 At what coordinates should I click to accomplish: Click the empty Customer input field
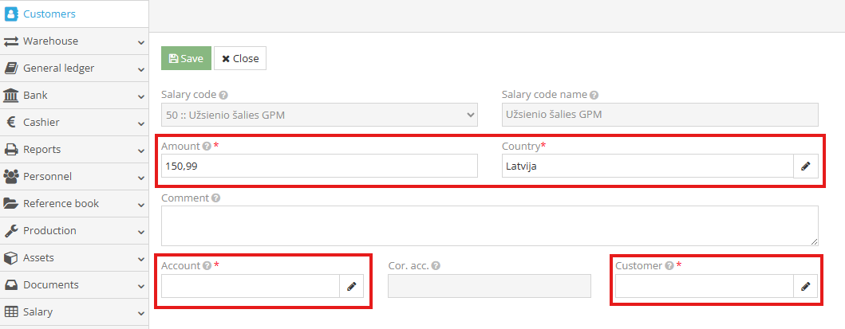click(x=705, y=286)
